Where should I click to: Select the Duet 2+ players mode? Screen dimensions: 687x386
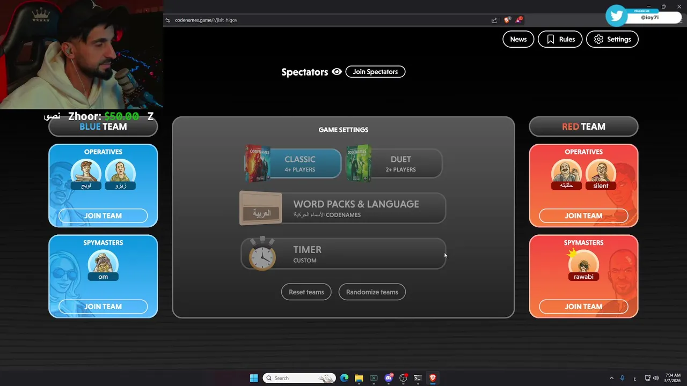(394, 164)
